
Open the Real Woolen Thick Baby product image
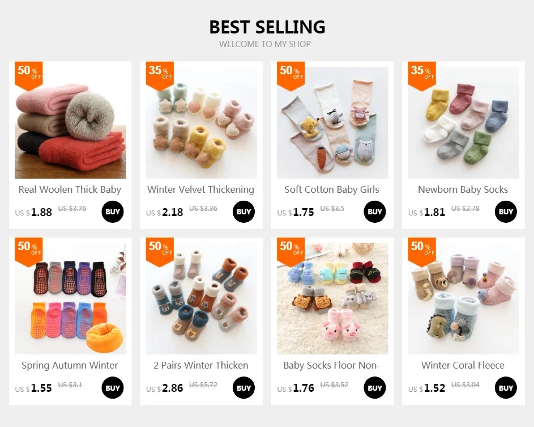point(70,122)
